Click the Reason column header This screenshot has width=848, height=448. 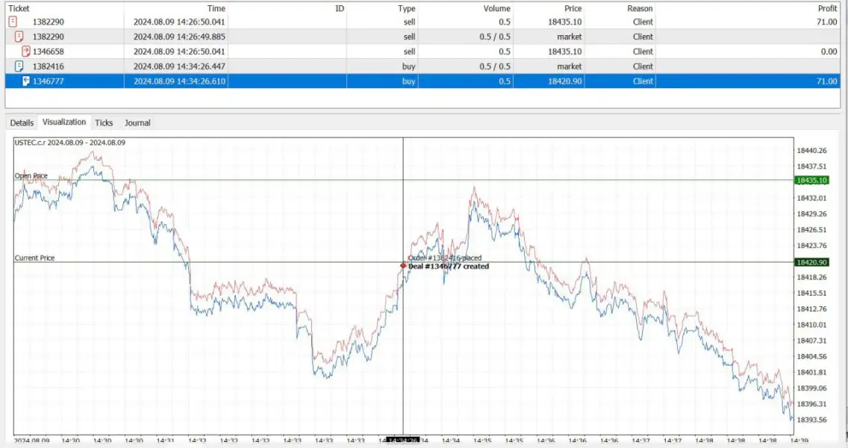pos(640,8)
